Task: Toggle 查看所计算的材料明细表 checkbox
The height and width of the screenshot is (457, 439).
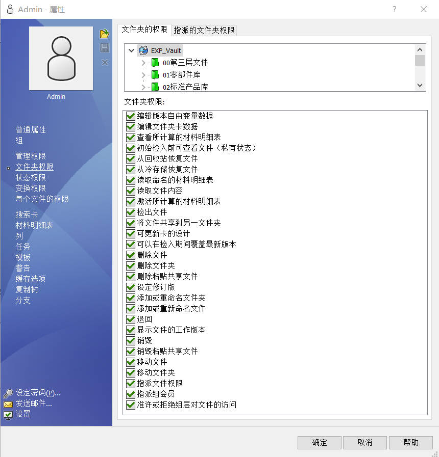Action: click(x=131, y=138)
